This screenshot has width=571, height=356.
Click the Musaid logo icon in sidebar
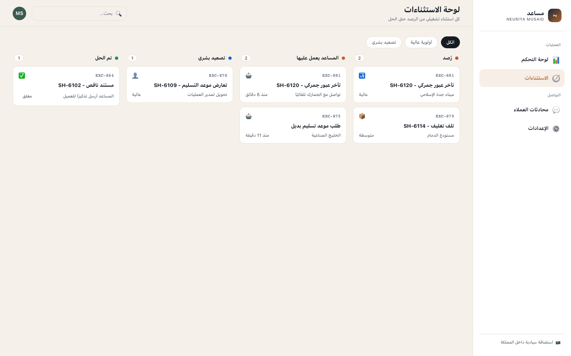pos(554,15)
